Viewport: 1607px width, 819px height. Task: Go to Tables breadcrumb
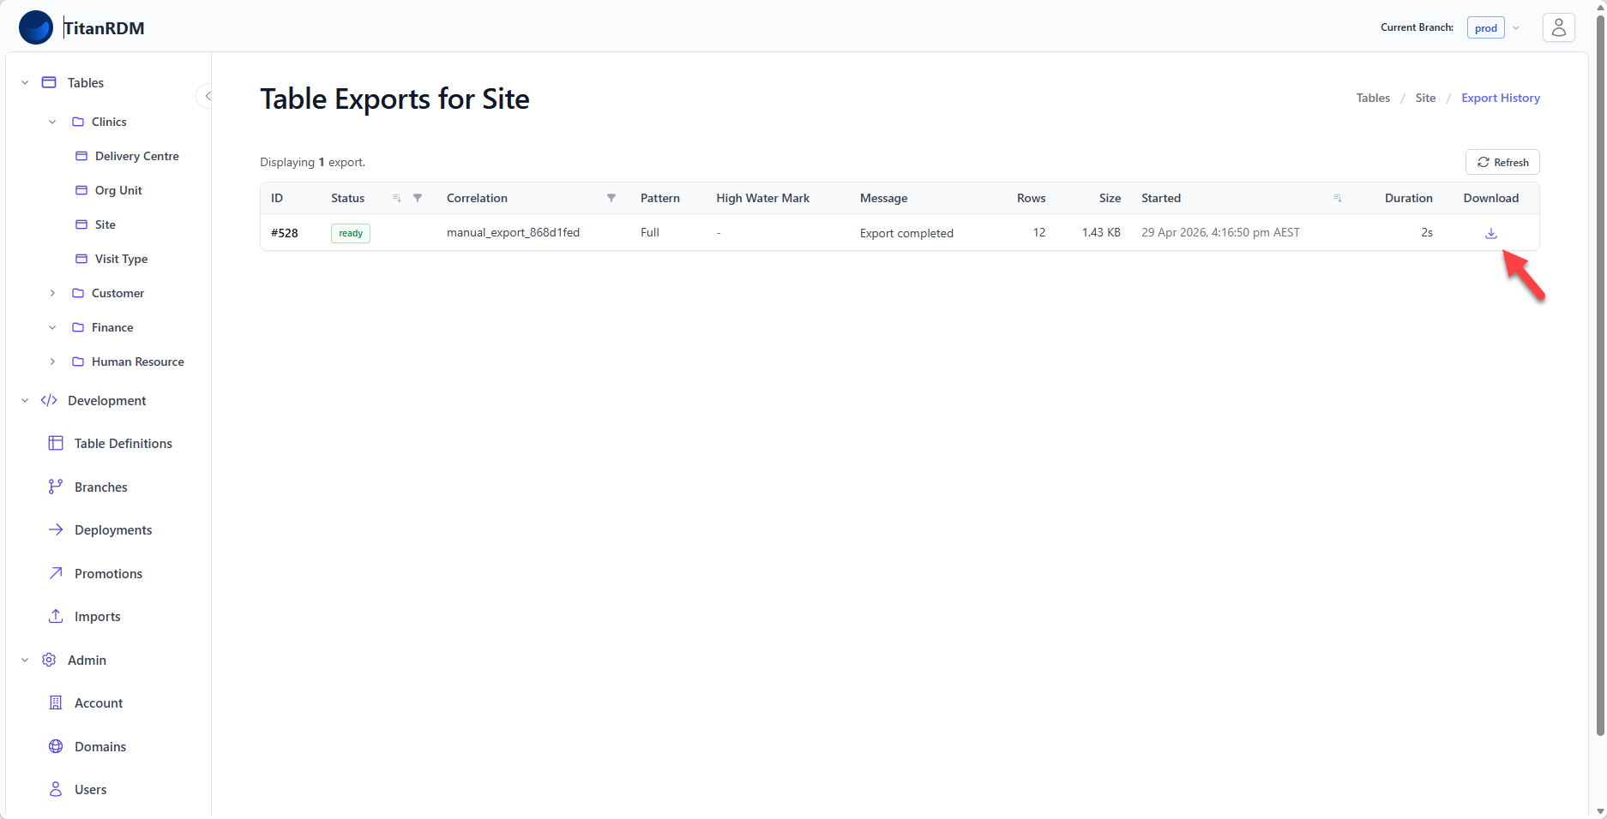point(1373,98)
